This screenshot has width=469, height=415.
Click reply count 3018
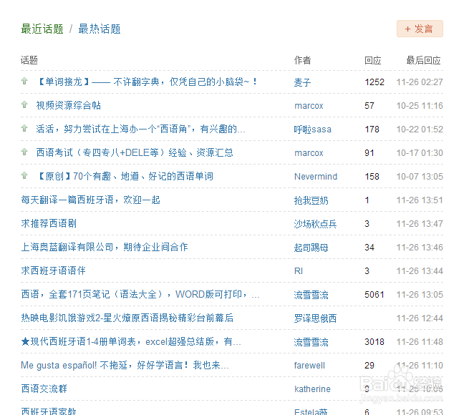(374, 342)
